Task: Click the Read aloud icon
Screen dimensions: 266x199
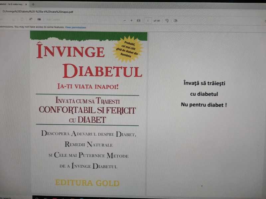Action: (31, 19)
